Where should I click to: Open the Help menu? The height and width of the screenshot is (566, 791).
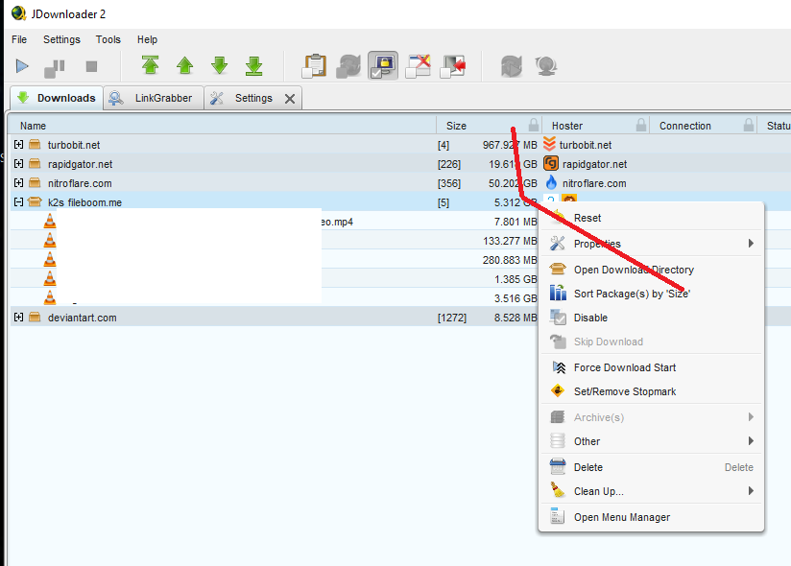coord(147,39)
